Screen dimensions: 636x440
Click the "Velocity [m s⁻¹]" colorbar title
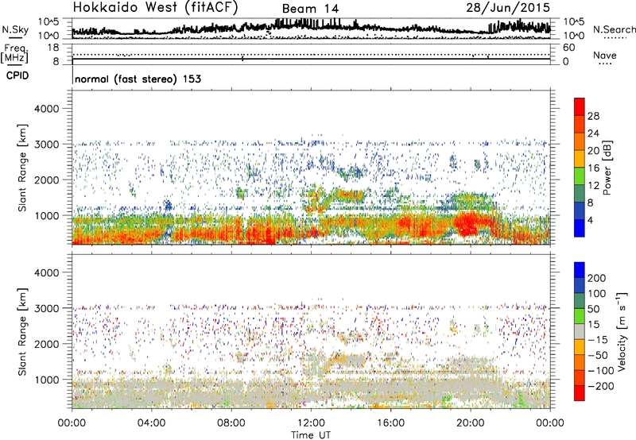[x=622, y=331]
